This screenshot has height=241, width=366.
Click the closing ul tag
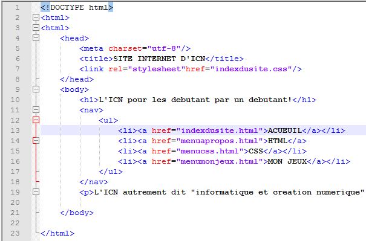click(x=111, y=172)
